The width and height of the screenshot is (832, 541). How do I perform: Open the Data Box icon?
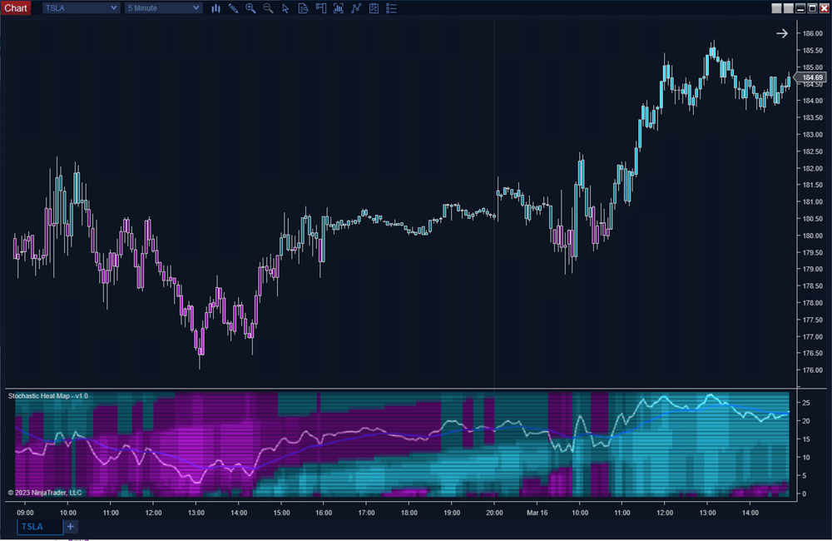pyautogui.click(x=303, y=8)
